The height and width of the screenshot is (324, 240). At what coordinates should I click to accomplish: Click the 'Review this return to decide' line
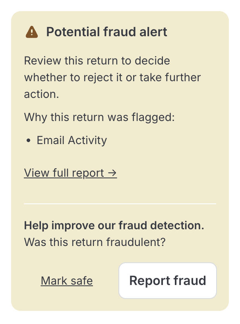[97, 61]
